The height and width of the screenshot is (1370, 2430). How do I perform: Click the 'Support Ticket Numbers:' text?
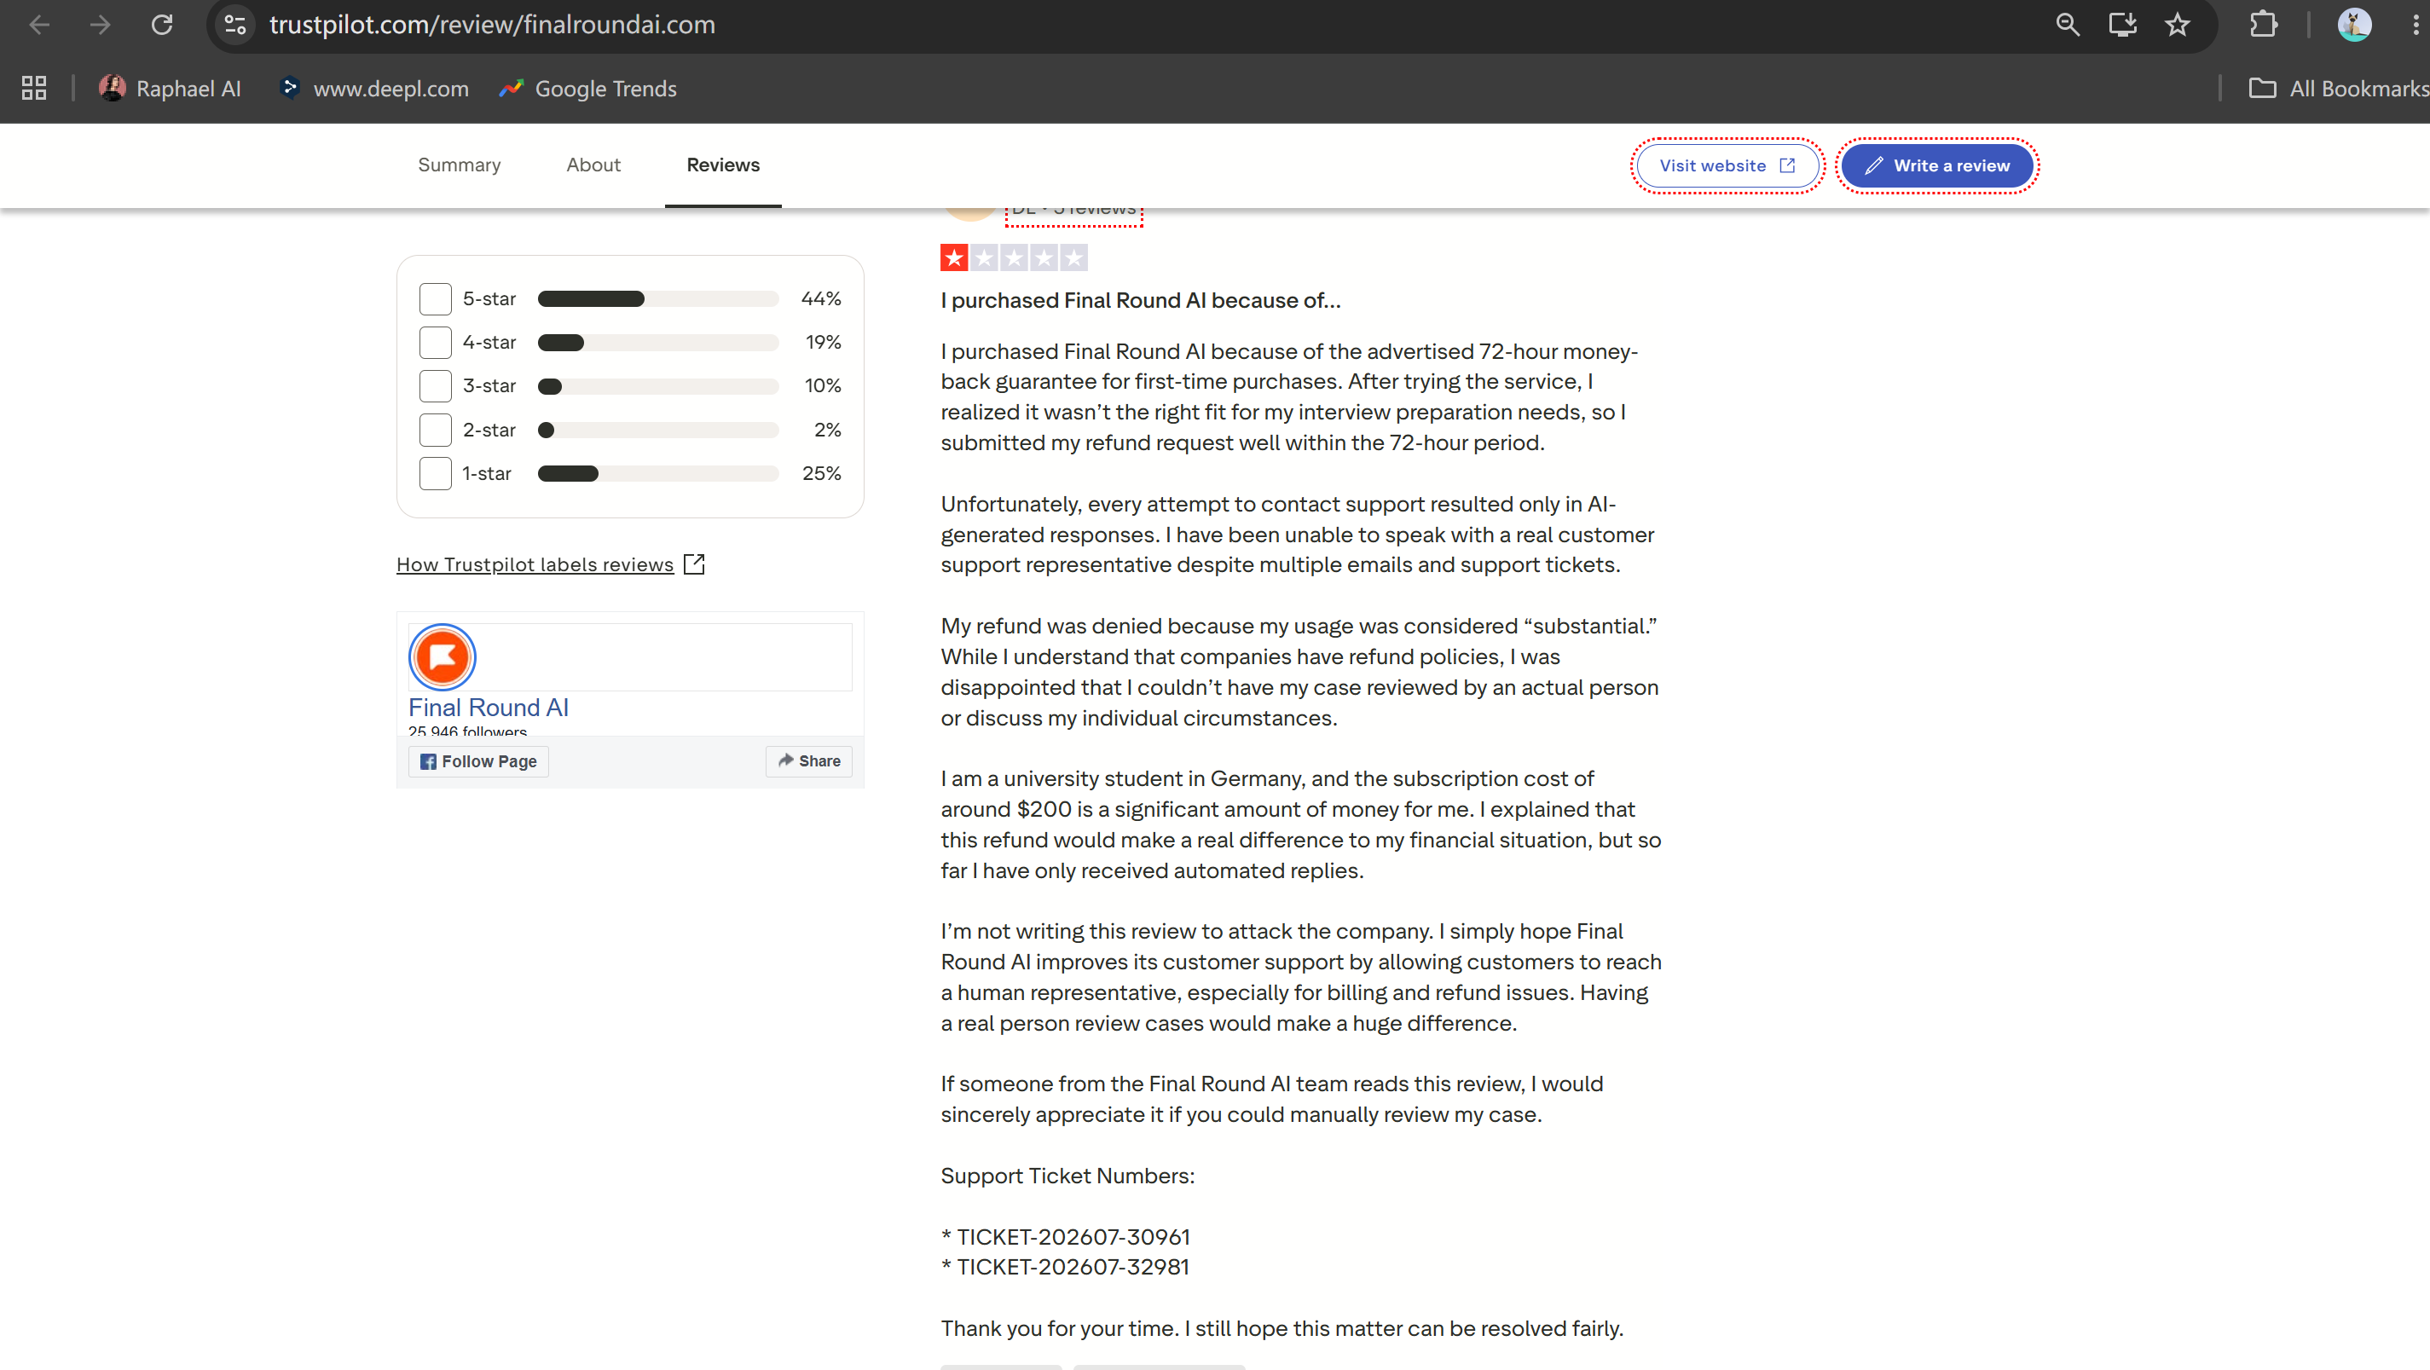point(1067,1176)
